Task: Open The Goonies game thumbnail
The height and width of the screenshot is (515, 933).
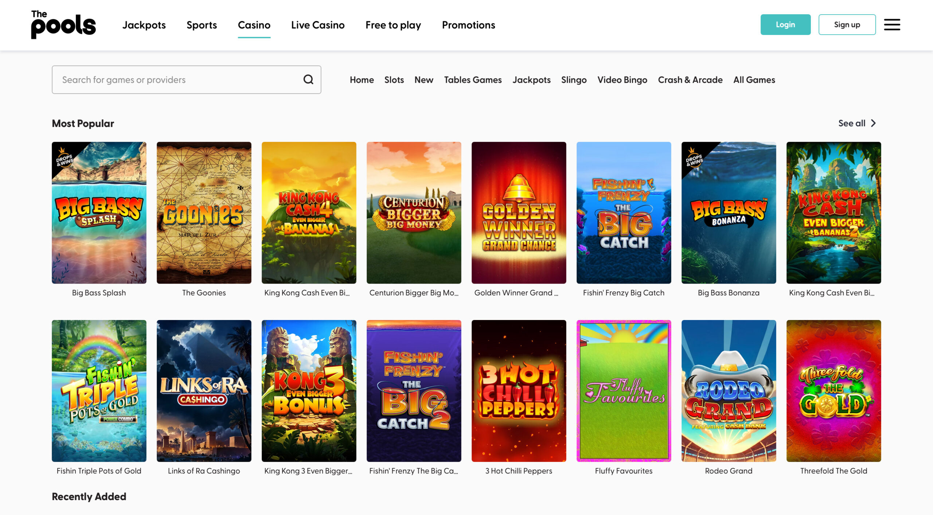Action: pyautogui.click(x=204, y=212)
